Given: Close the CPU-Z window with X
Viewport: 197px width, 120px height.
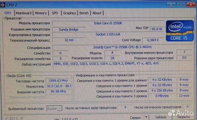Looking at the screenshot, I should [x=191, y=5].
